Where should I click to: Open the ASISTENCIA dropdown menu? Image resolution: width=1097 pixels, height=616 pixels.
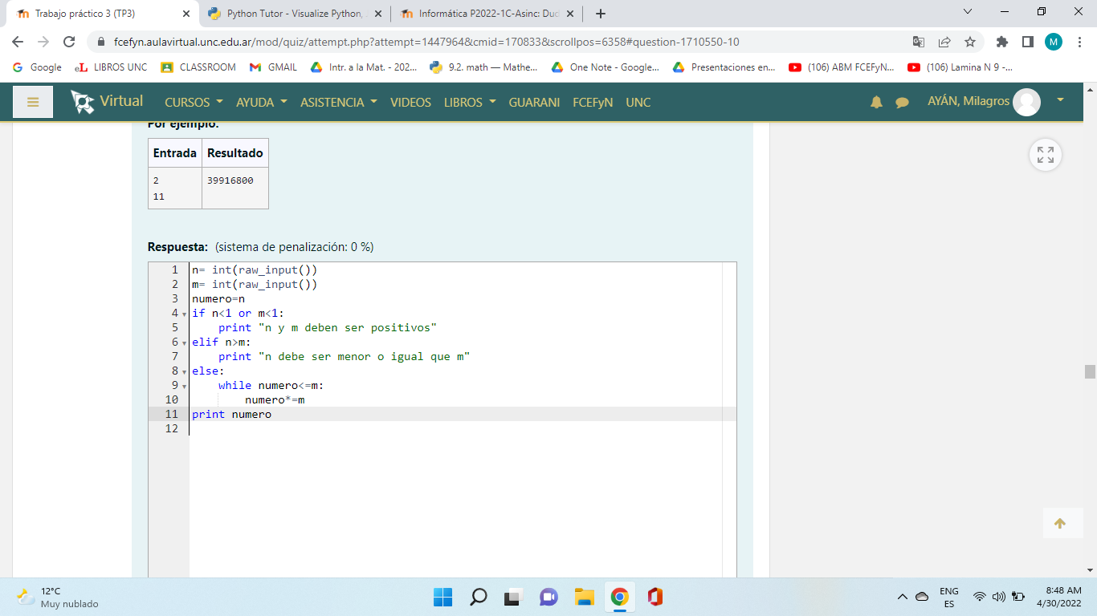pyautogui.click(x=338, y=102)
